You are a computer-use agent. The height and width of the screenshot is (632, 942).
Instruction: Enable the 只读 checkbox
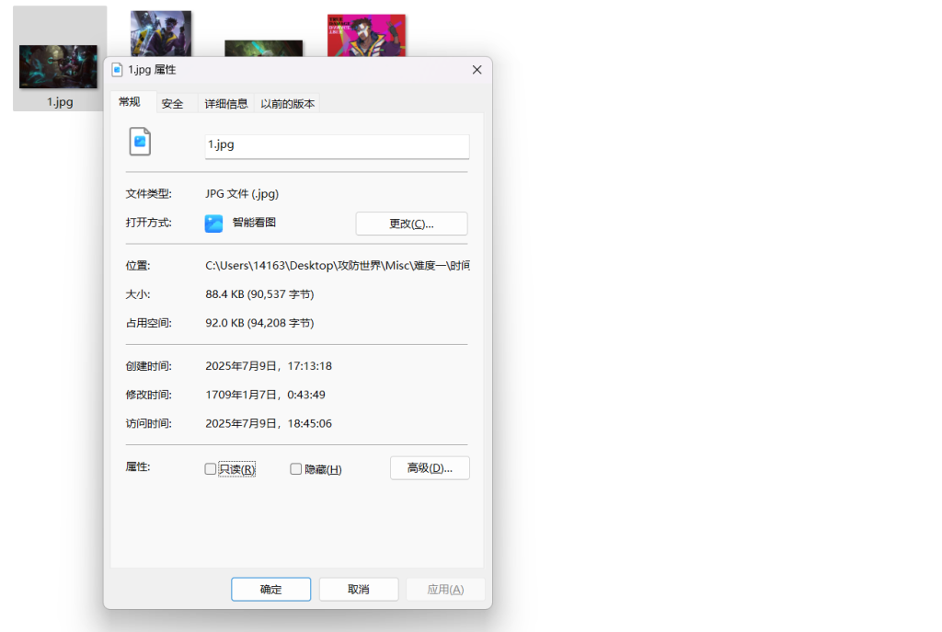[211, 469]
